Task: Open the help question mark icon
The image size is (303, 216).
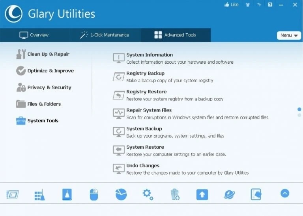Action: tap(270, 5)
